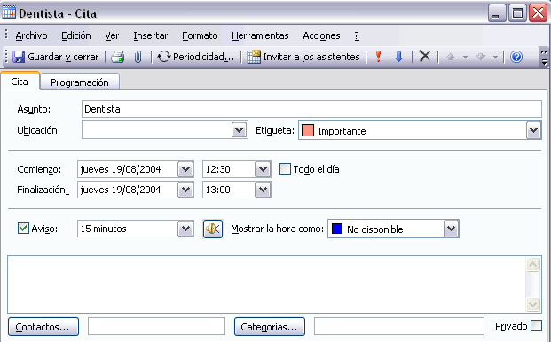Screen dimensions: 551x342
Task: Click the reminder sound speaker icon
Action: tap(213, 229)
